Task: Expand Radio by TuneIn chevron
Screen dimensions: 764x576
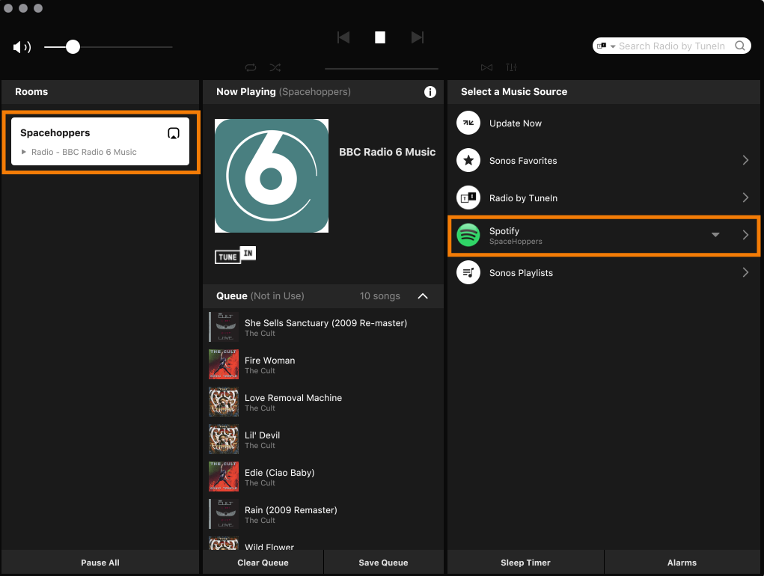Action: (745, 197)
